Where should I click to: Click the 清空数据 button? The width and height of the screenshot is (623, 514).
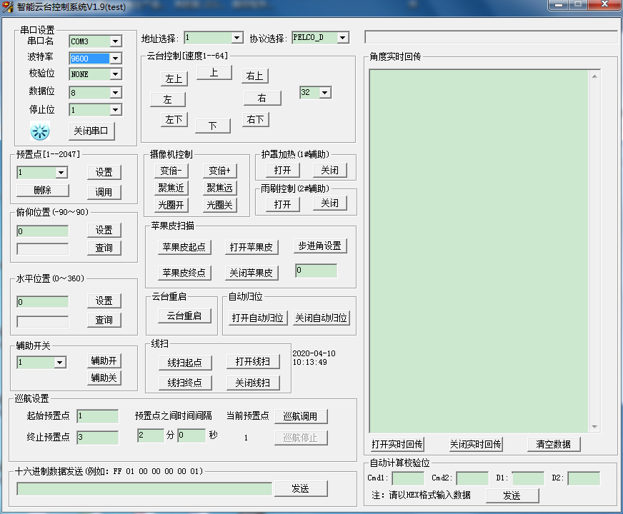tap(553, 444)
